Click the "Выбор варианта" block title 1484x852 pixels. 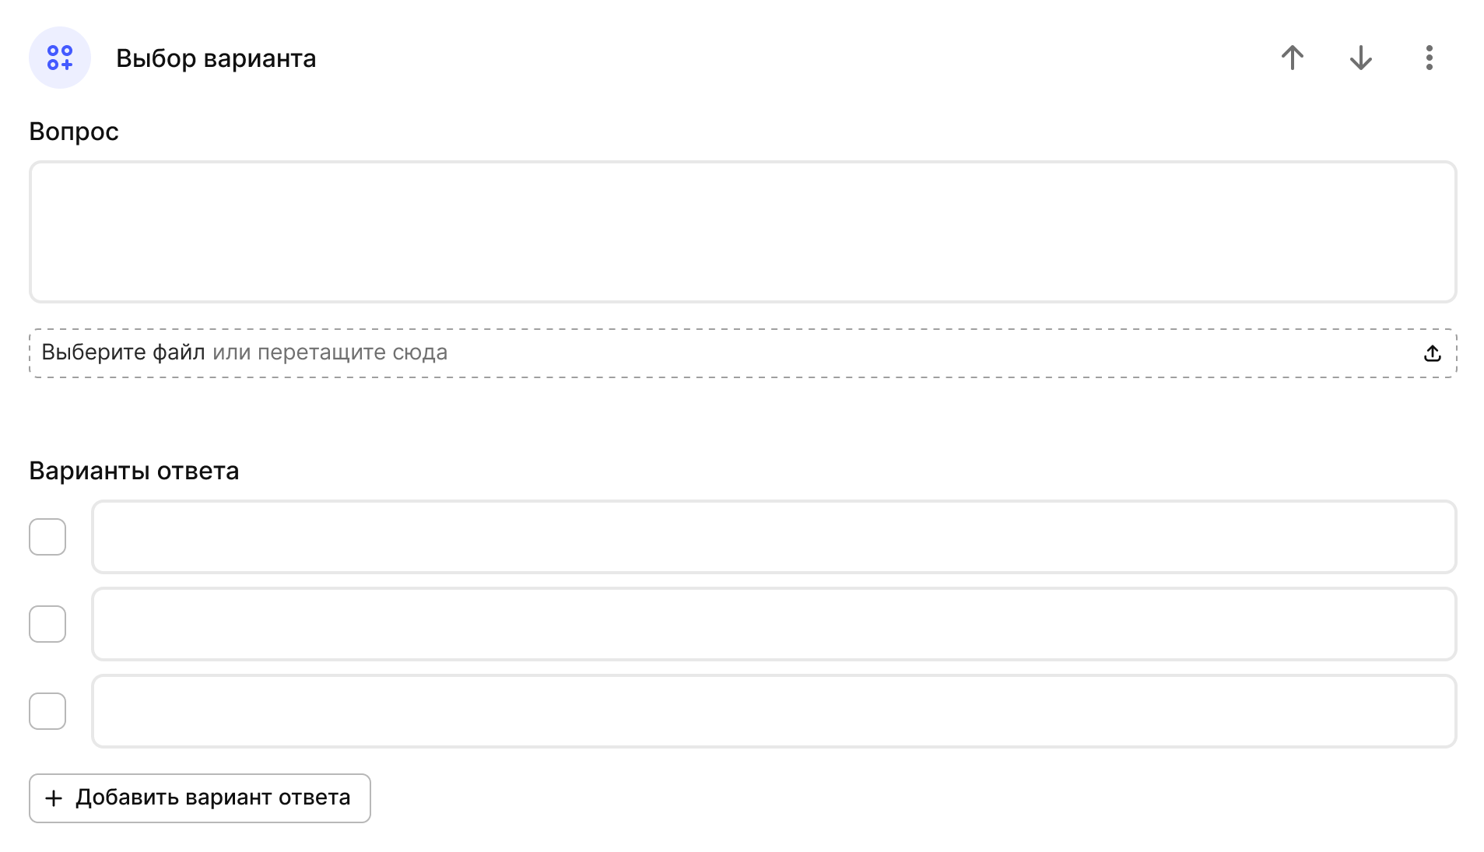[216, 58]
